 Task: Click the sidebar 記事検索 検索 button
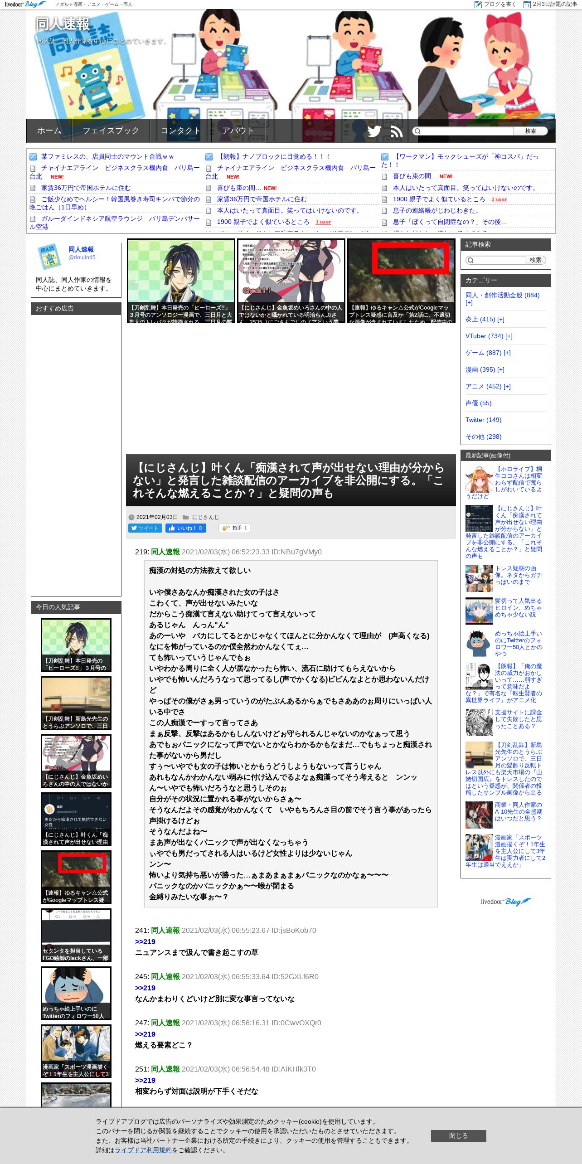click(x=536, y=260)
